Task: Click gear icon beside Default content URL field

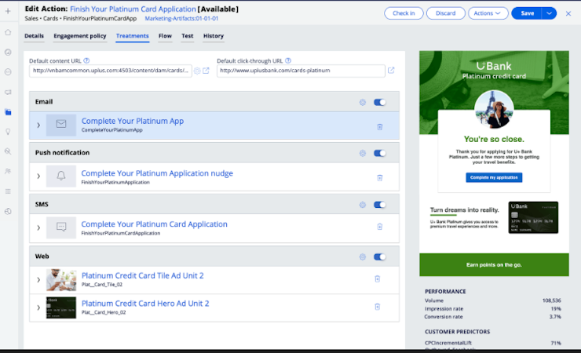Action: coord(197,71)
